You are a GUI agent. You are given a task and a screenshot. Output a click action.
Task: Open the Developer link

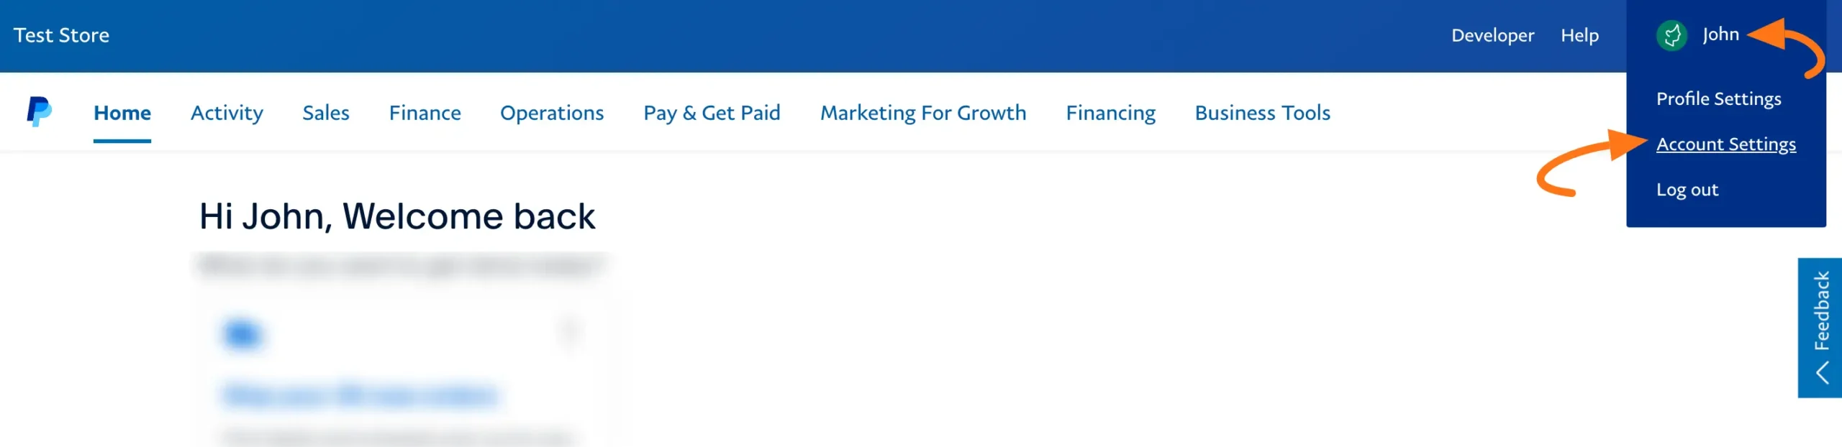(1492, 35)
